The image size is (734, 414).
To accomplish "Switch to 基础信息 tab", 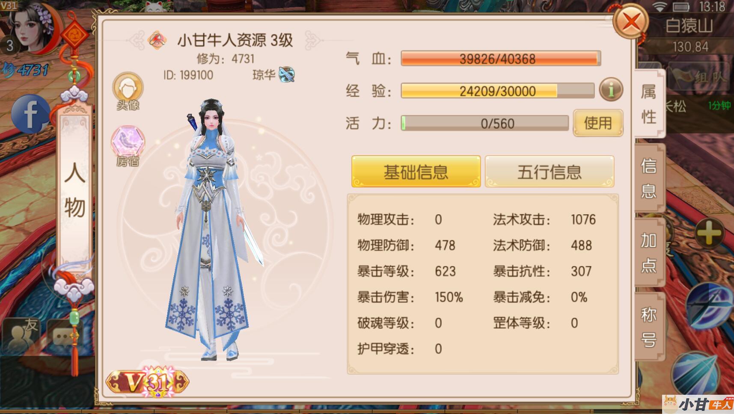I will click(x=416, y=172).
